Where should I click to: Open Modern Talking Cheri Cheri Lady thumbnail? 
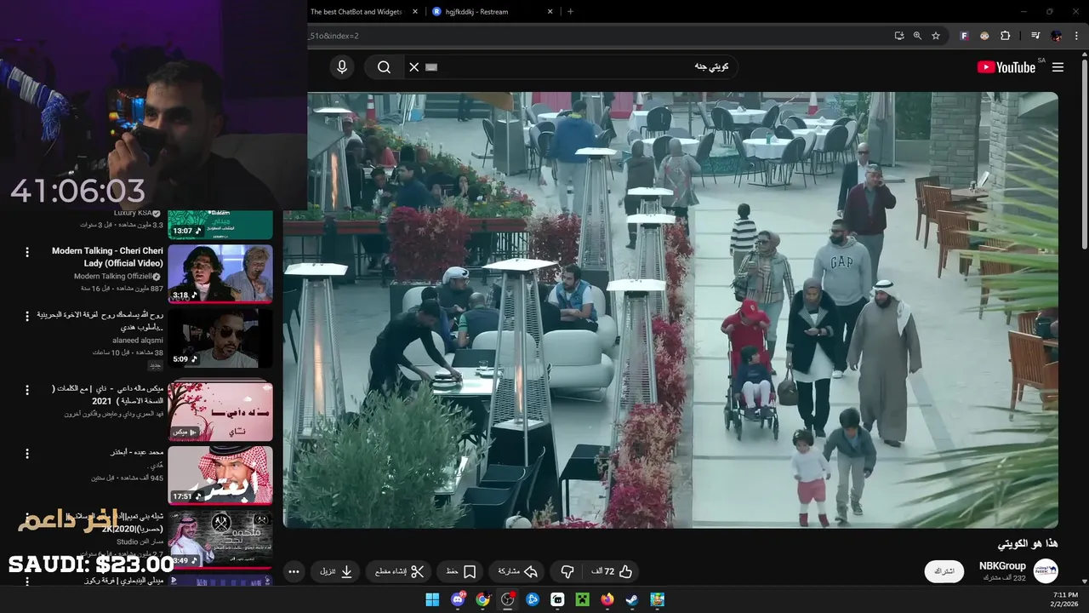coord(220,273)
